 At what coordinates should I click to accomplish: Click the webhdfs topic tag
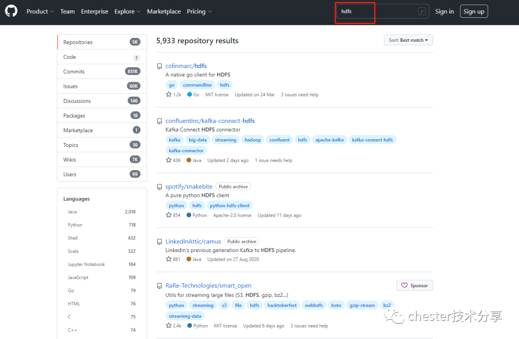(x=314, y=305)
